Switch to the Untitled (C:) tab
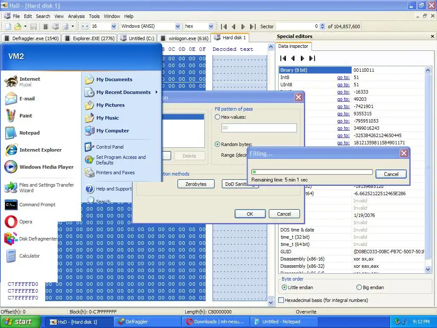Image resolution: width=437 pixels, height=328 pixels. coord(137,38)
